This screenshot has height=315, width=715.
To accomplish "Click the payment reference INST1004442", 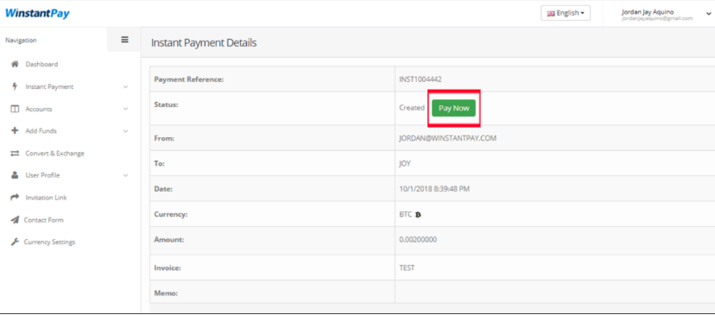I will click(x=420, y=79).
